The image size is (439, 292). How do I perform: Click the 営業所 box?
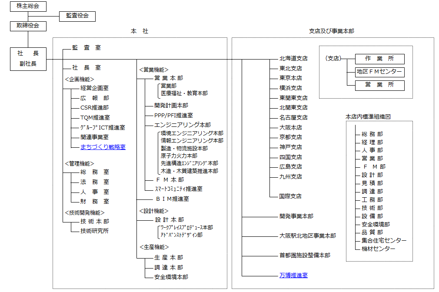point(379,85)
